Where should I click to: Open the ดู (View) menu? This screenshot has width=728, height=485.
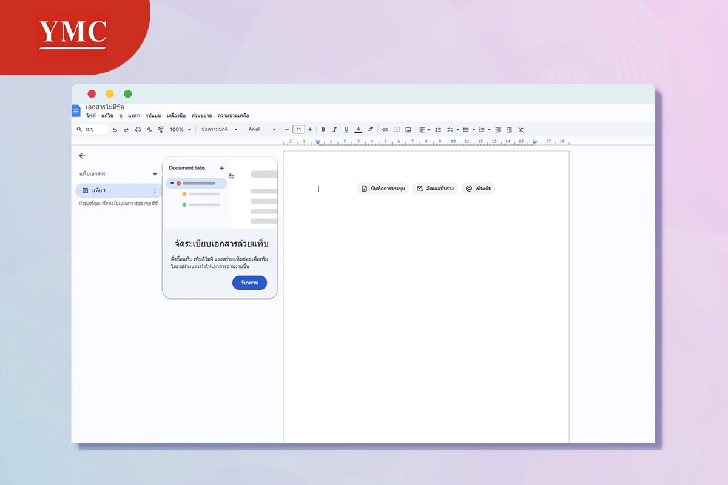(x=121, y=115)
